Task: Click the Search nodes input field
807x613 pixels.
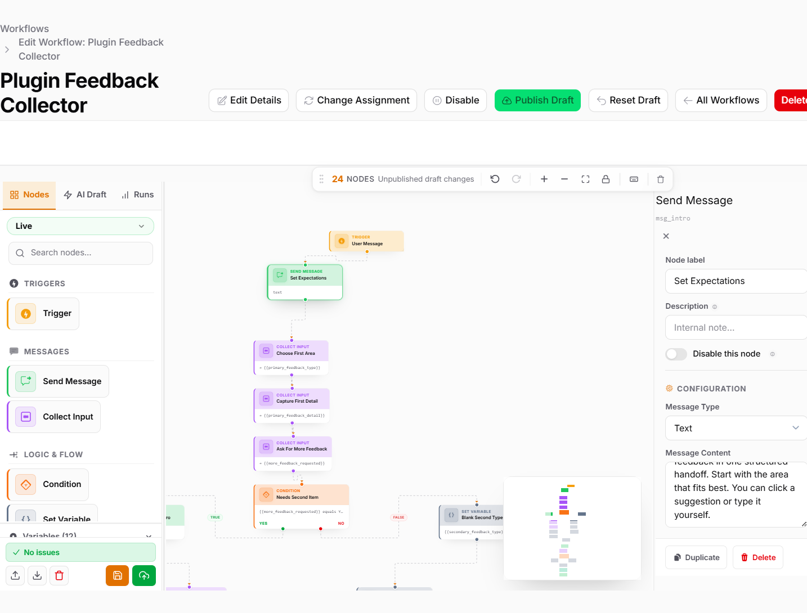Action: [x=80, y=253]
